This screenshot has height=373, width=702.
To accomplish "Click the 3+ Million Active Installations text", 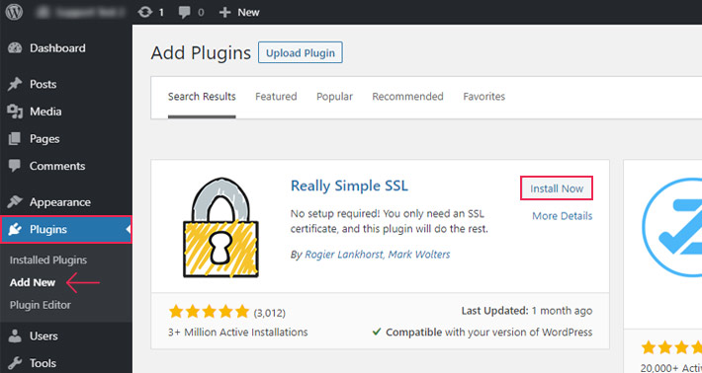I will (237, 333).
